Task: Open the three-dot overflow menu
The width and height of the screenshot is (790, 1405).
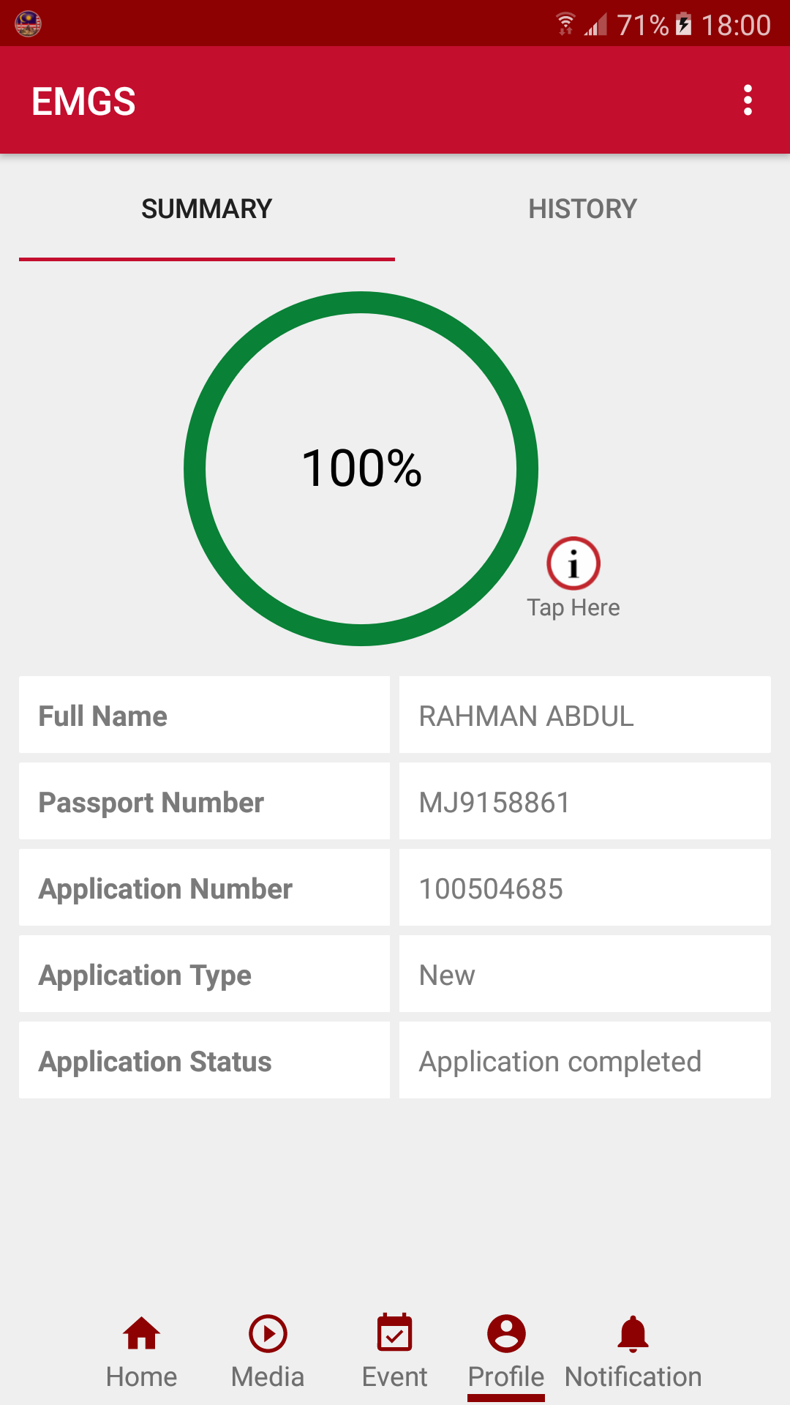Action: [748, 100]
